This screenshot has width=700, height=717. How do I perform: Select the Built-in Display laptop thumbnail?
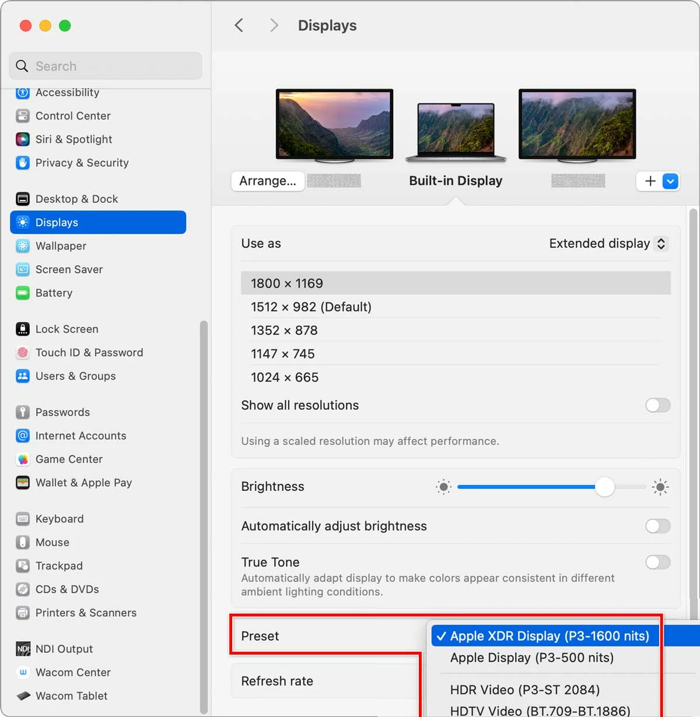456,132
